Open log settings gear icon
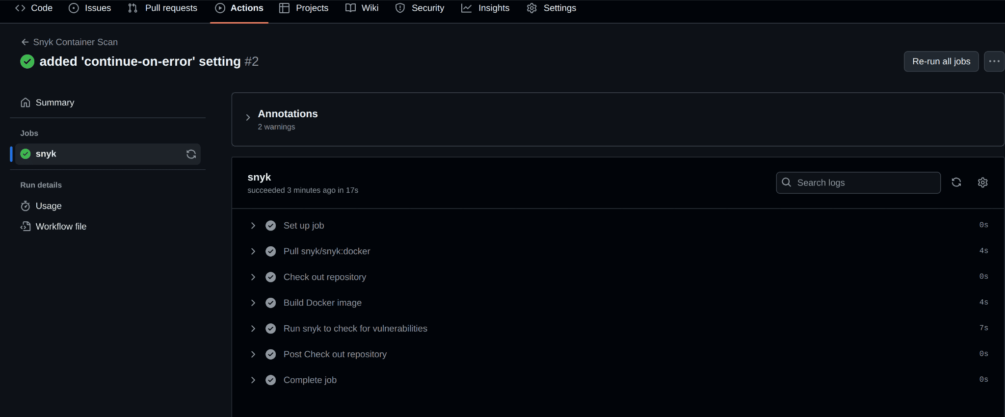The image size is (1005, 417). pyautogui.click(x=982, y=182)
